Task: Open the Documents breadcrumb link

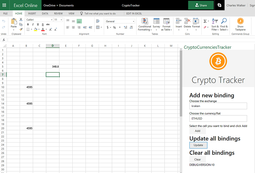Action: pyautogui.click(x=66, y=5)
